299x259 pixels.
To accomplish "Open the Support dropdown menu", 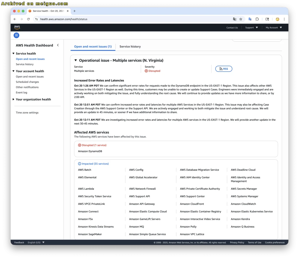I will pyautogui.click(x=251, y=27).
